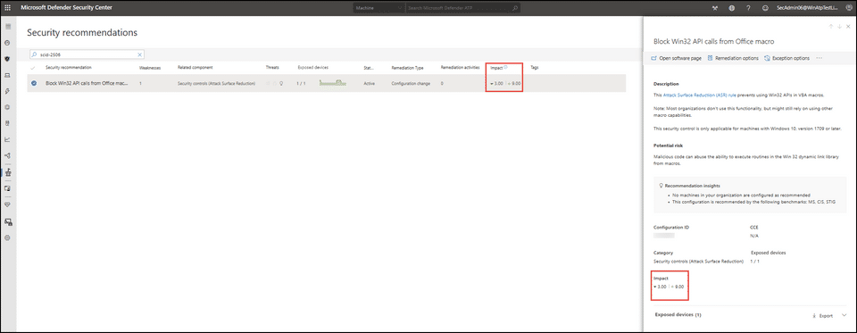Click the scid-2506 filter input field
Screen dimensions: 857x333
pyautogui.click(x=87, y=54)
